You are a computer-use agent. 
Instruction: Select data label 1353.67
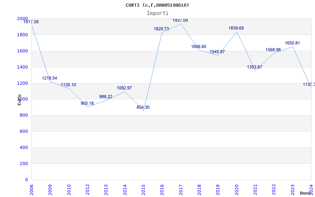254,67
